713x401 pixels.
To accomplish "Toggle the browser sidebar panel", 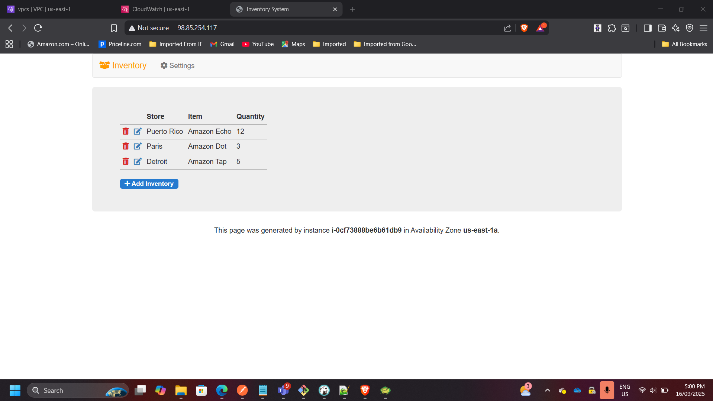I will (x=647, y=28).
